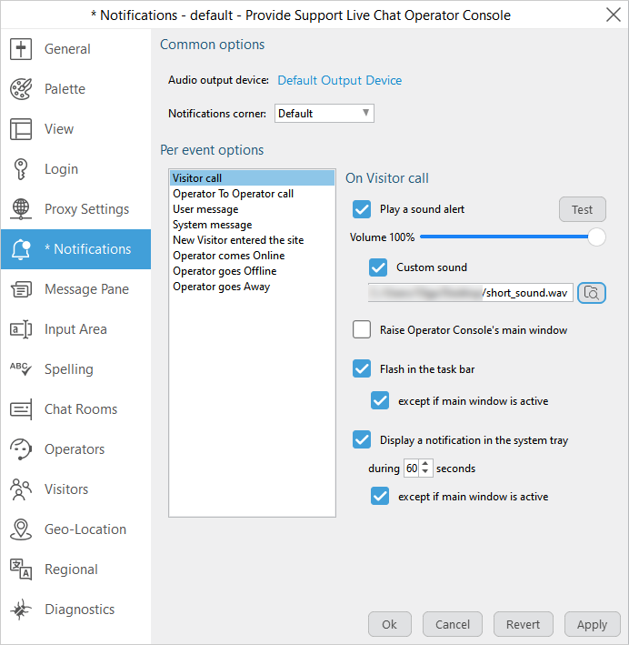
Task: Go to Chat Rooms settings
Action: [81, 409]
